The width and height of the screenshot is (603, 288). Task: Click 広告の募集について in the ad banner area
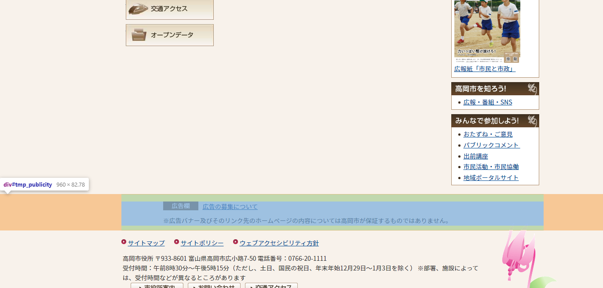pos(230,206)
